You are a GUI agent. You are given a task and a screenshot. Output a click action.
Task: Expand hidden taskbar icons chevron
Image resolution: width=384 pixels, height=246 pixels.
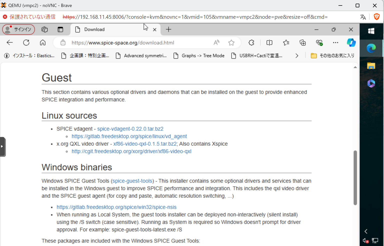(366, 231)
